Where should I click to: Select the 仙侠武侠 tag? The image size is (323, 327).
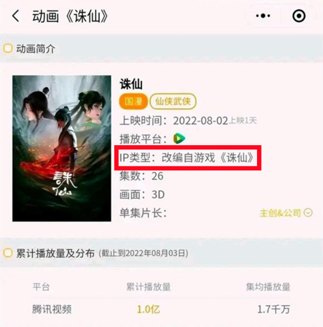tap(173, 102)
